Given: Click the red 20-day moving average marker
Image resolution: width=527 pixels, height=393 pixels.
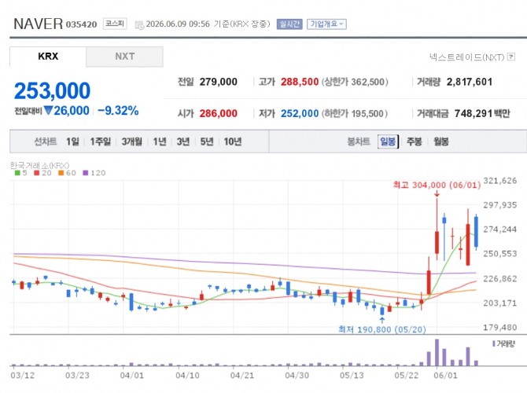Looking at the screenshot, I should pos(37,173).
